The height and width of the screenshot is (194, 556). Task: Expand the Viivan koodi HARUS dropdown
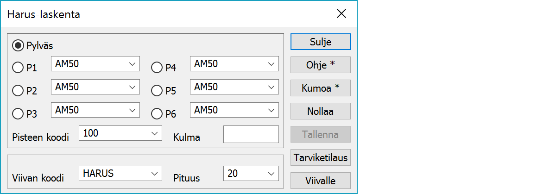pos(120,174)
